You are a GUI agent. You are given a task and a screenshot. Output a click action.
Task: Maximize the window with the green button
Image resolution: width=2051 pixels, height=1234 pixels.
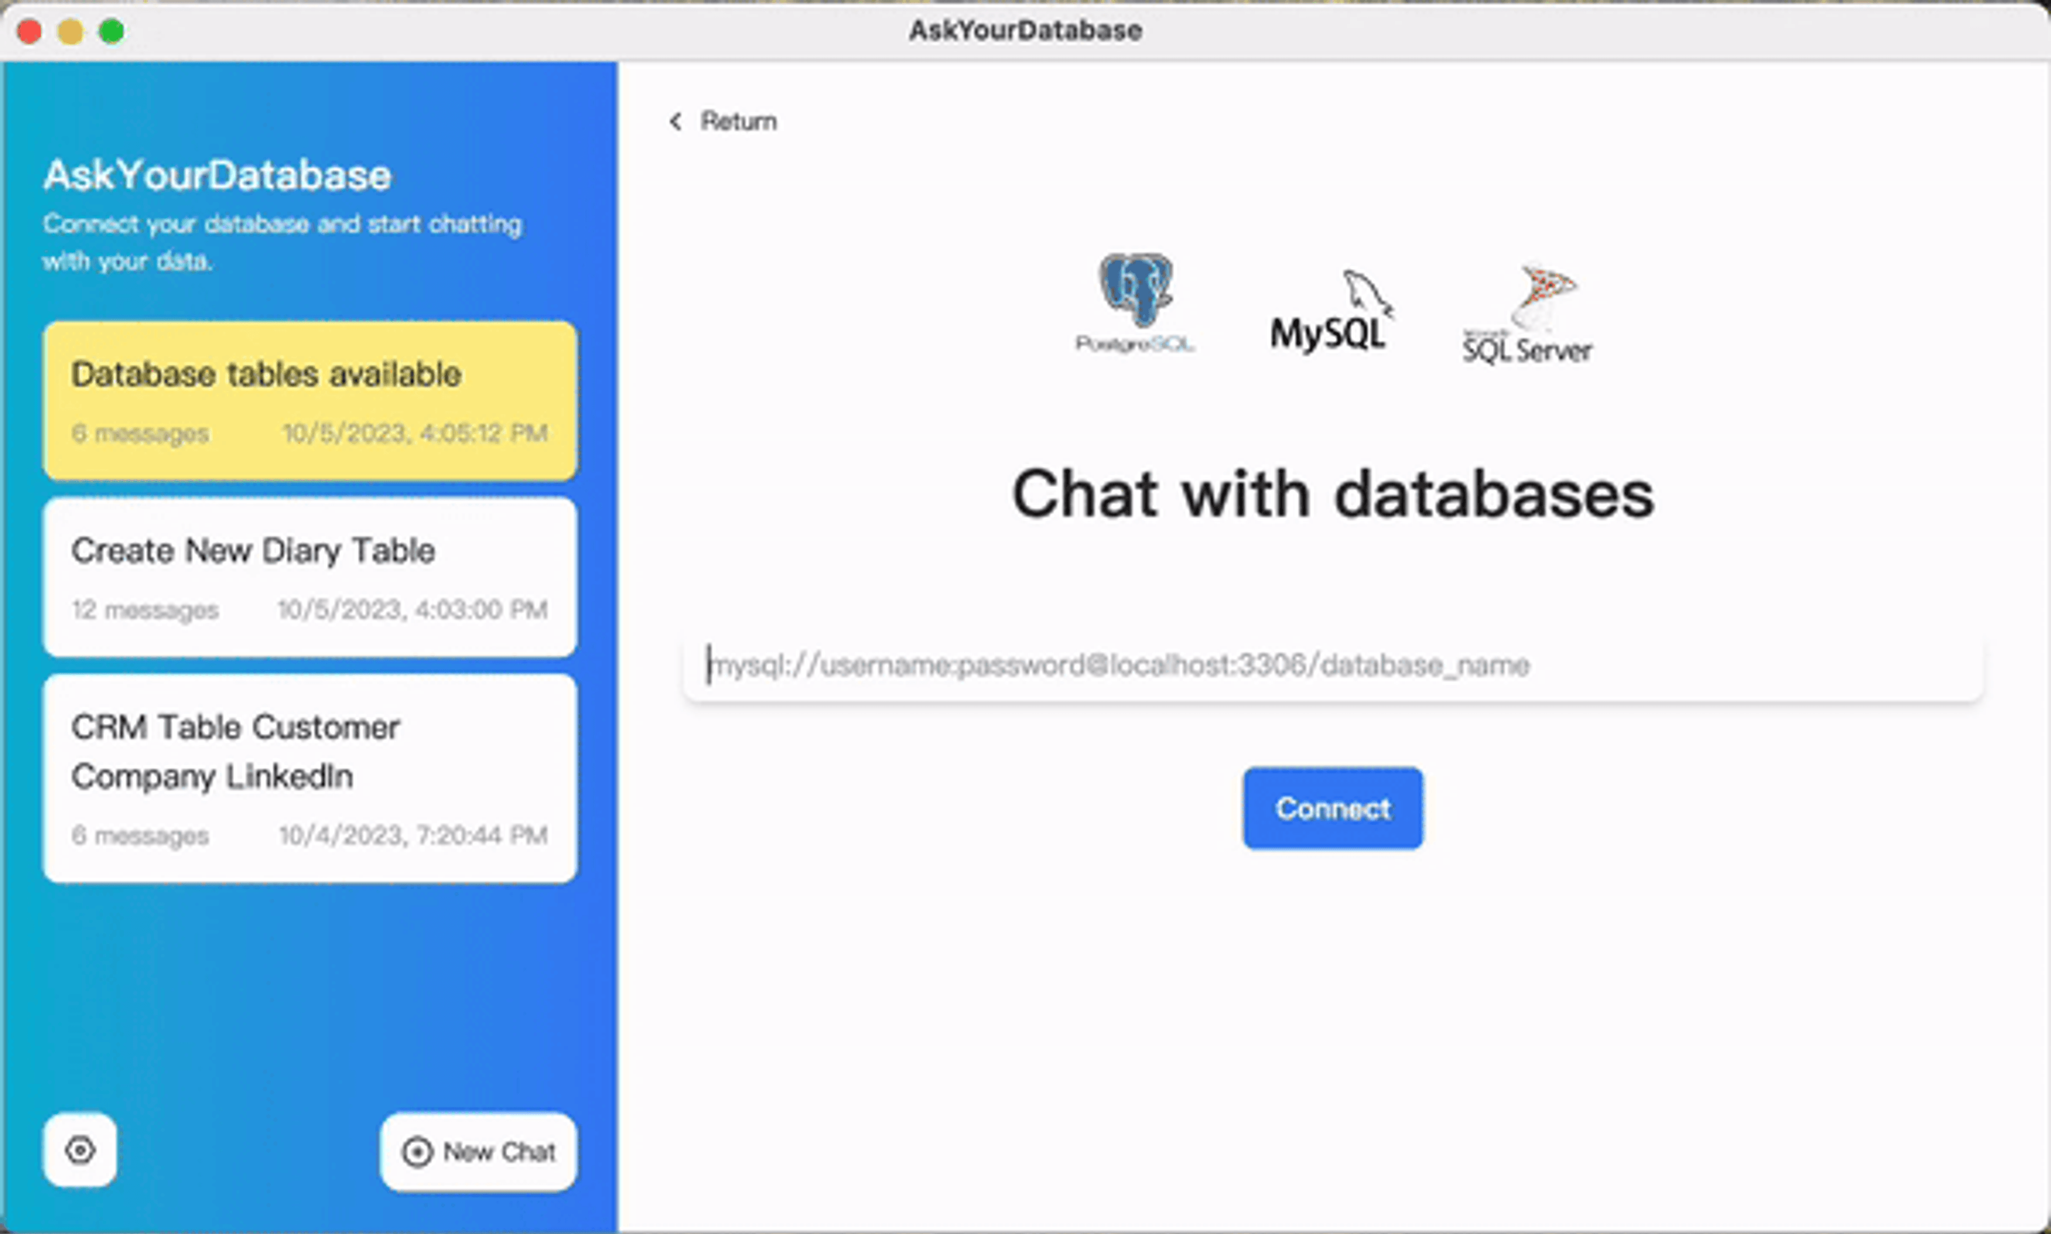point(112,32)
